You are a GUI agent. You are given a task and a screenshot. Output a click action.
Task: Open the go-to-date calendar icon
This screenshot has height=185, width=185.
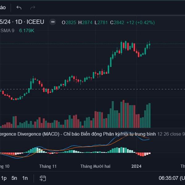[43, 178]
